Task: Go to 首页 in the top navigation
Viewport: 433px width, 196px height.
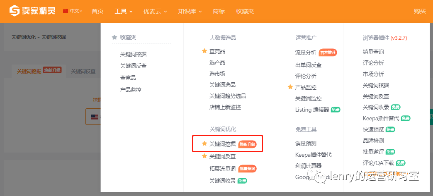Action: click(x=97, y=11)
